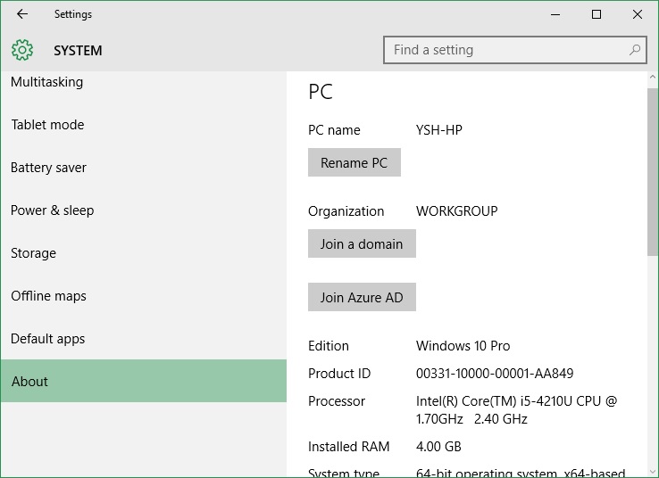The image size is (659, 478).
Task: Click the green System gear icon
Action: click(22, 50)
